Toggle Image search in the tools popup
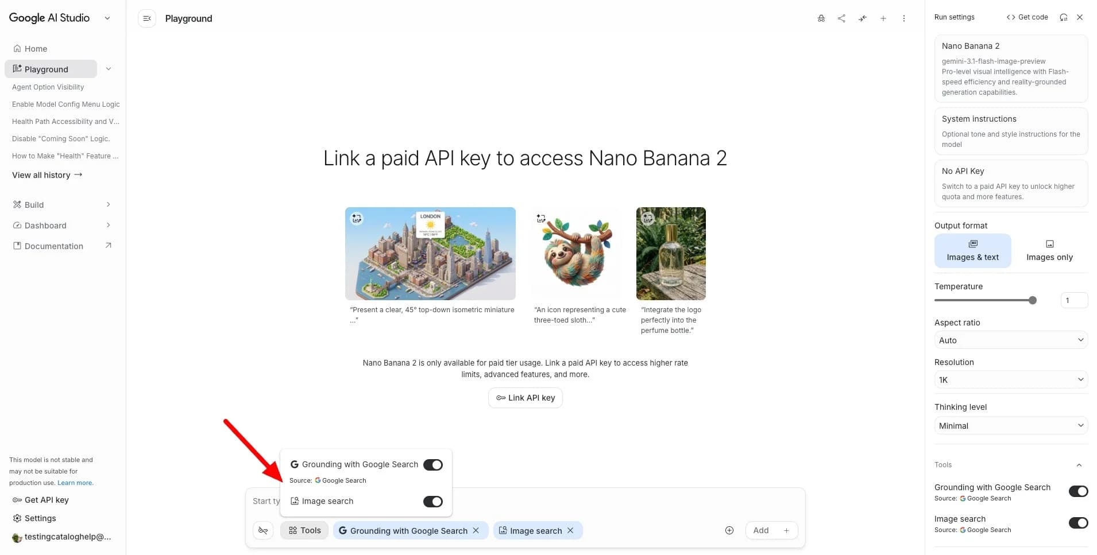The image size is (1097, 555). click(432, 501)
